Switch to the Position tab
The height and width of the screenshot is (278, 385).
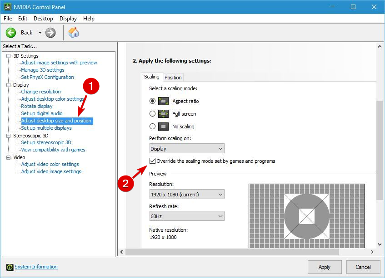coord(173,78)
